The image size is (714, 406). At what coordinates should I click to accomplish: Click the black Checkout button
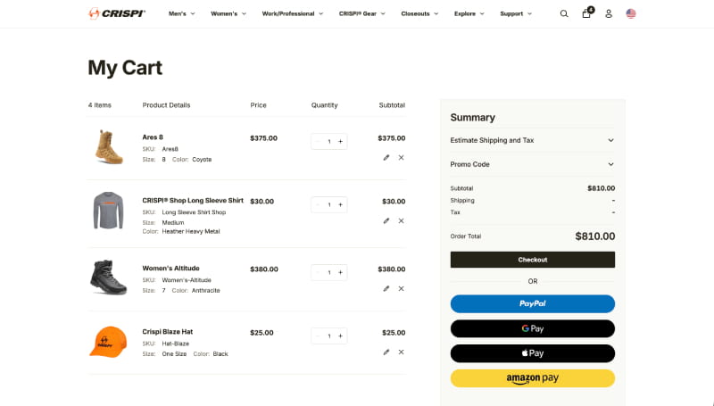tap(532, 260)
